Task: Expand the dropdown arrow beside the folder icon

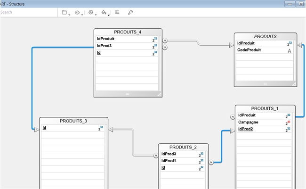Action: tap(69, 14)
